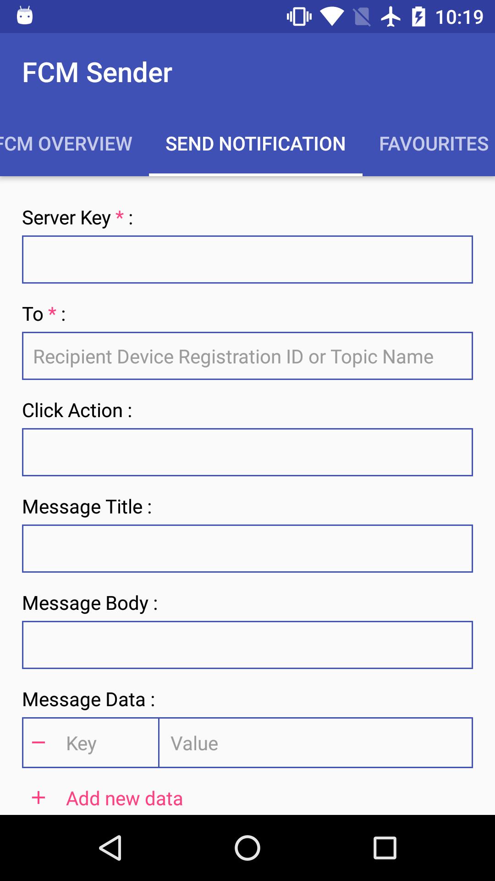Tap the airplane mode status icon

(x=390, y=17)
